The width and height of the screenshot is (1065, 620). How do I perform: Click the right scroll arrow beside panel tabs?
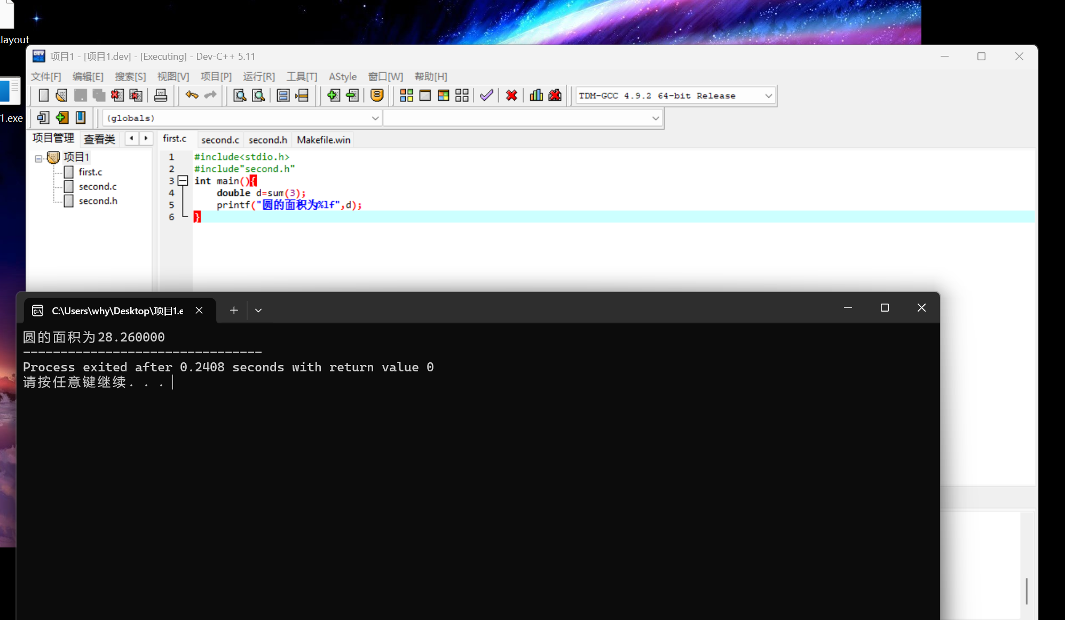point(146,138)
